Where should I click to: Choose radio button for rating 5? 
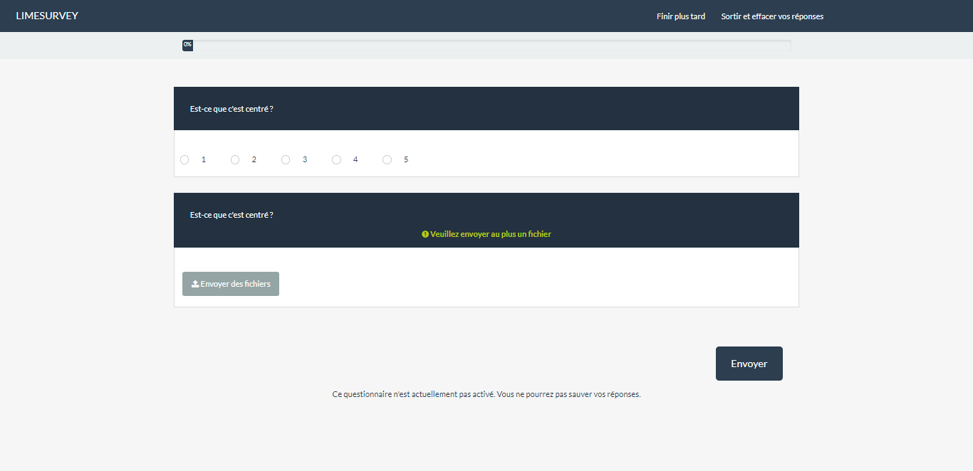click(387, 160)
